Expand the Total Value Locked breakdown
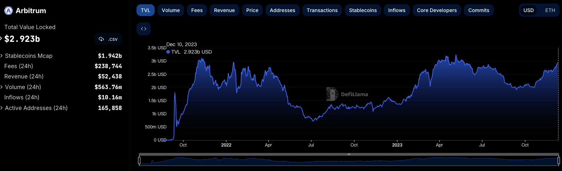The height and width of the screenshot is (171, 562). [x=1, y=39]
